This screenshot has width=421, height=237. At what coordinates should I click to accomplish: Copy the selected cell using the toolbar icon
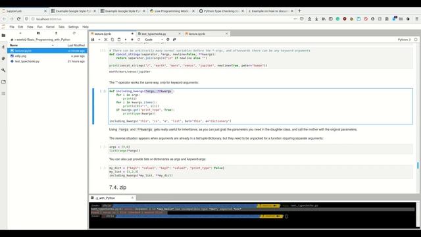[x=112, y=39]
